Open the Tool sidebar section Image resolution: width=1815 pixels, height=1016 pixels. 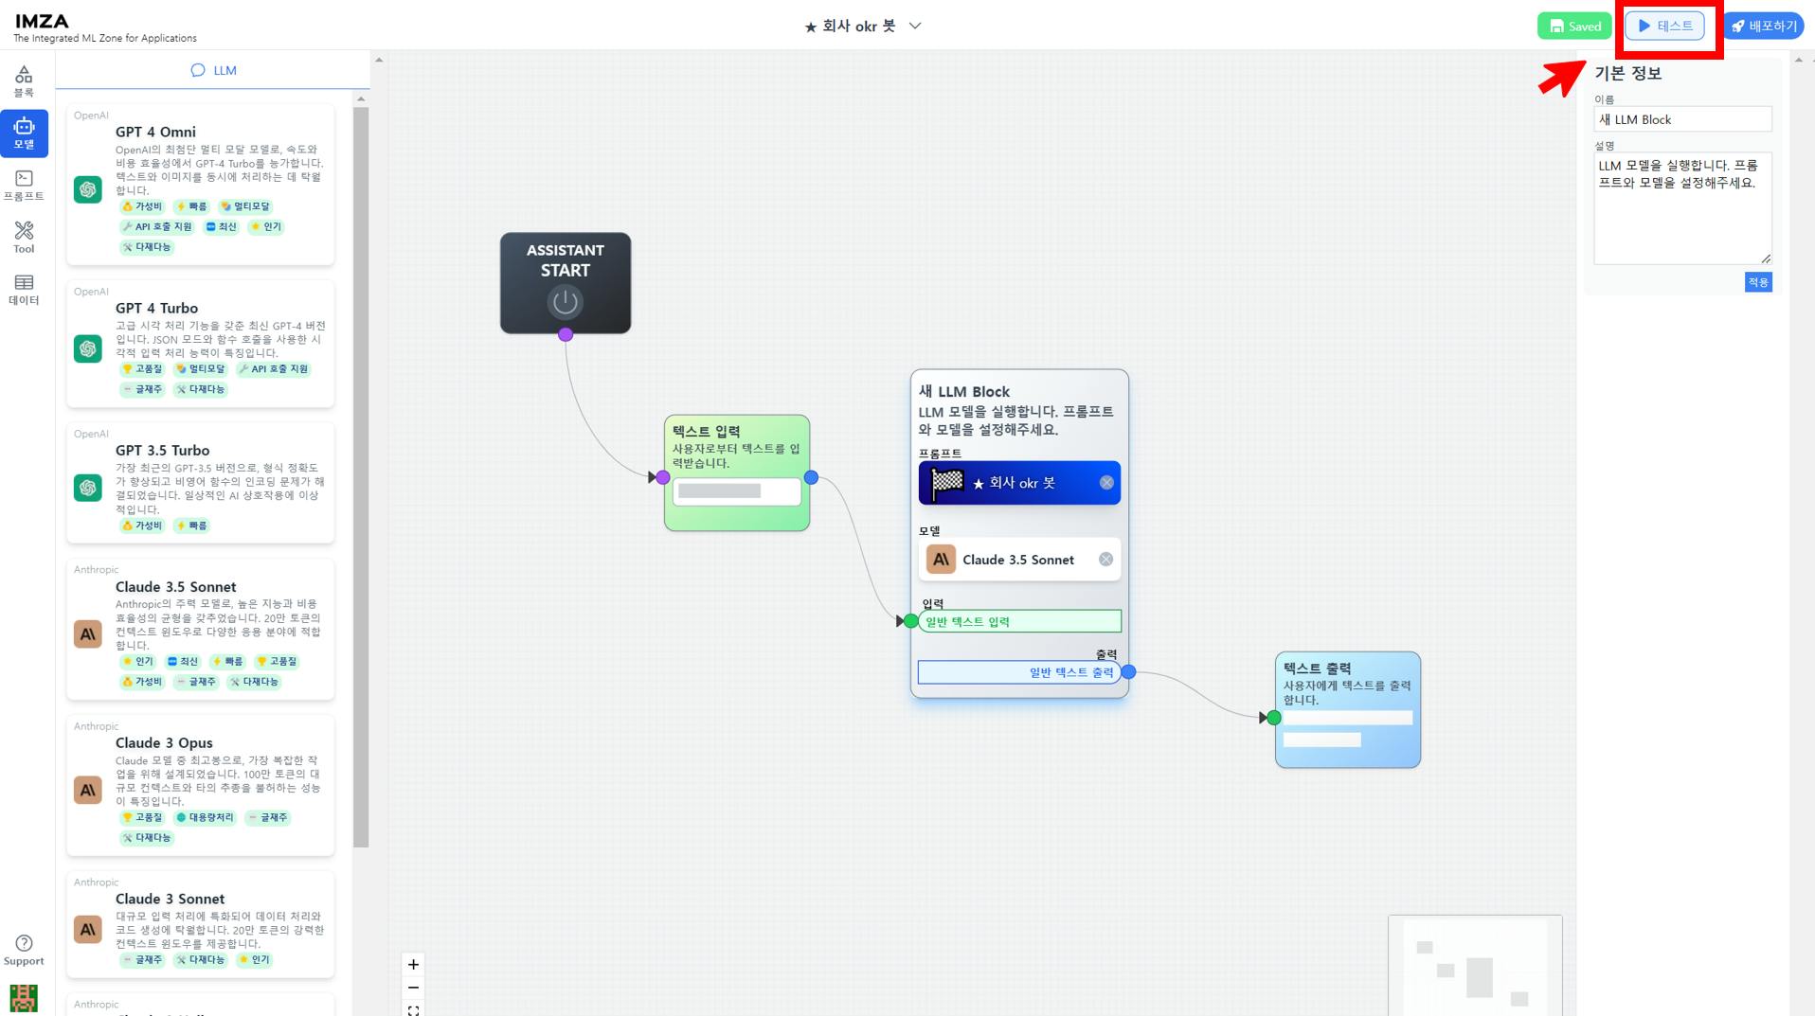(x=24, y=238)
